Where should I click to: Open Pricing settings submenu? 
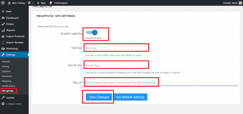tap(5, 67)
